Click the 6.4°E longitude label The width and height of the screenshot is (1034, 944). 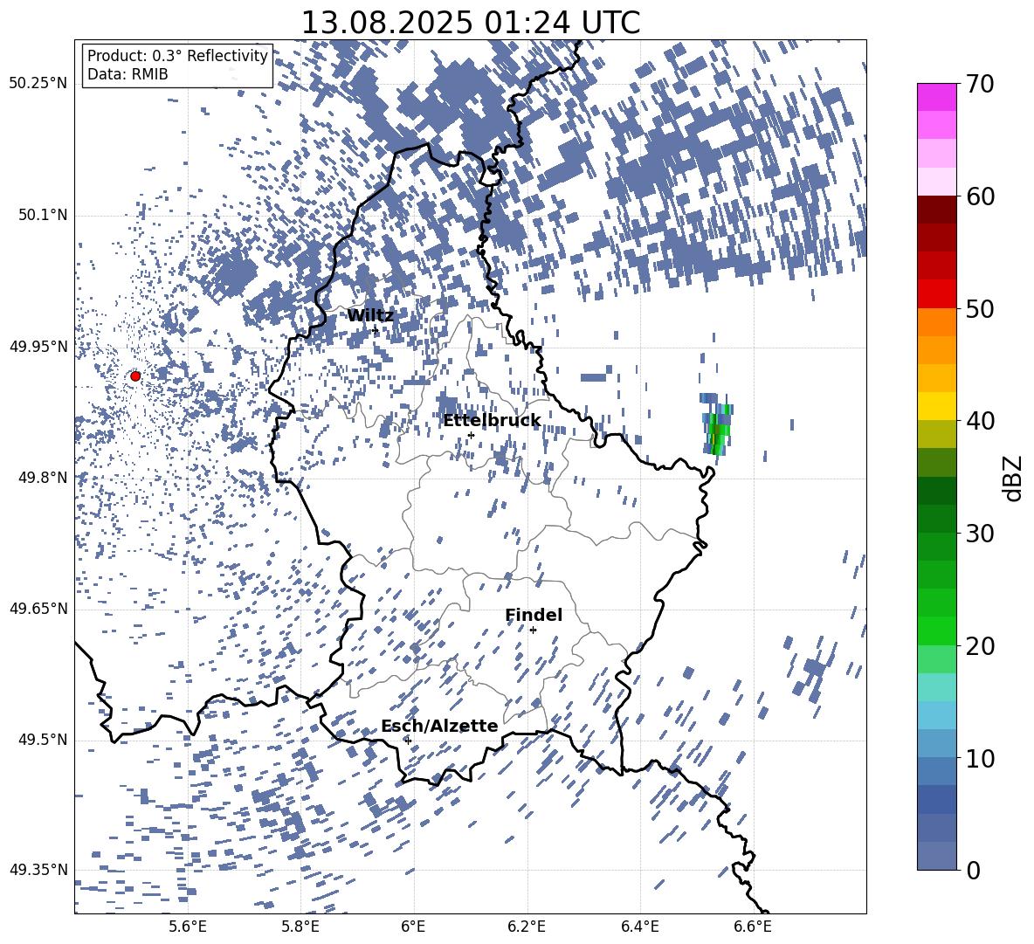639,927
